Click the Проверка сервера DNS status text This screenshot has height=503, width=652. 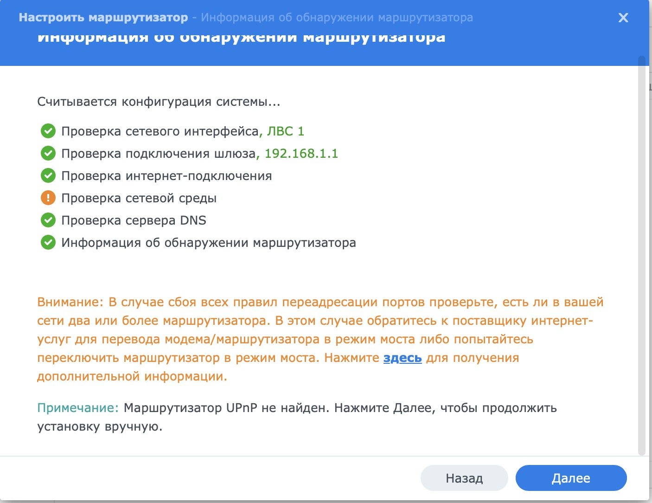pos(134,220)
